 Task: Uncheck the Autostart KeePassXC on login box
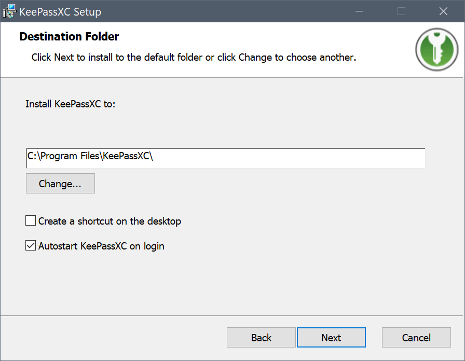[x=31, y=246]
